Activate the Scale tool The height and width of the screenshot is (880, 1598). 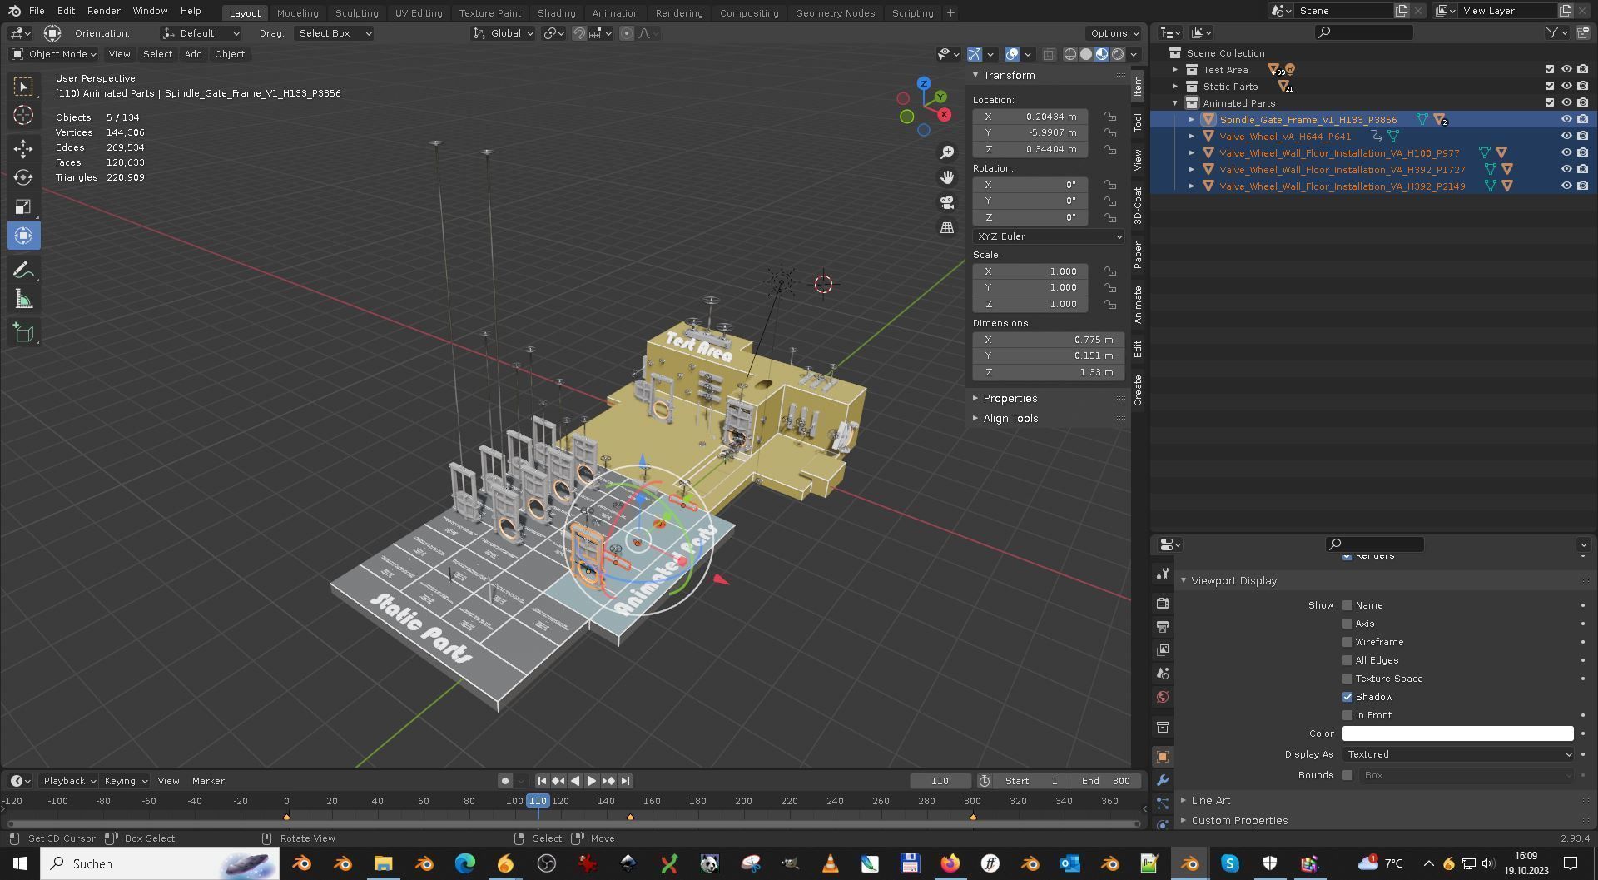(x=23, y=206)
